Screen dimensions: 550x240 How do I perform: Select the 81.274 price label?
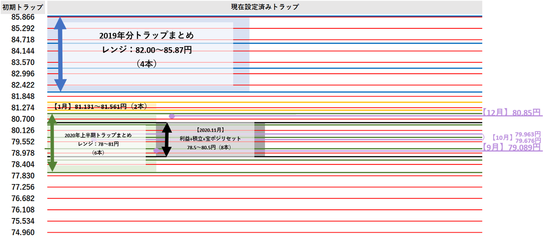click(22, 108)
